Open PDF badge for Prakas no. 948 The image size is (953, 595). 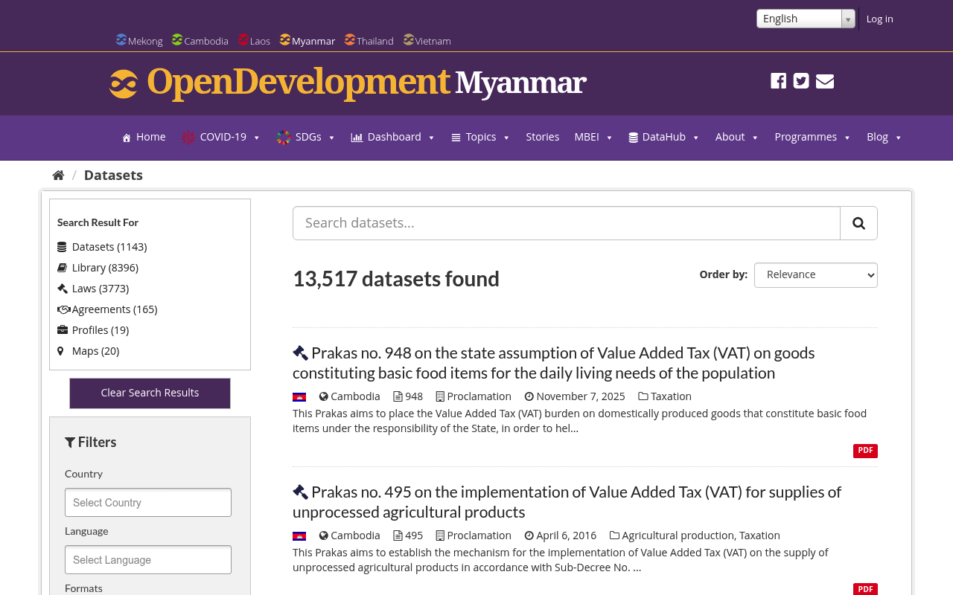[865, 451]
